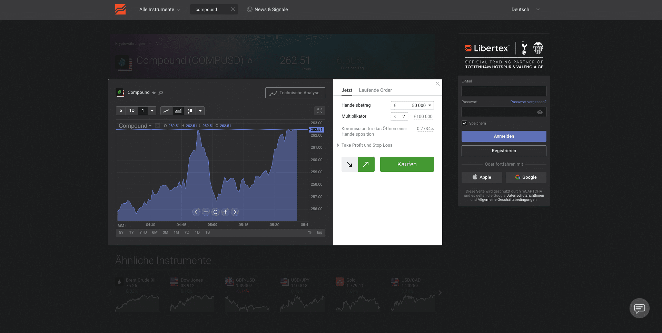The image size is (662, 333).
Task: Add Compound to favorites with the star icon
Action: [x=154, y=93]
